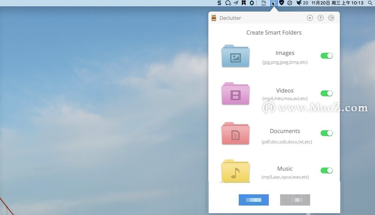Click the blue Images folder icon
Screen dimensions: 375x215
[x=236, y=56]
